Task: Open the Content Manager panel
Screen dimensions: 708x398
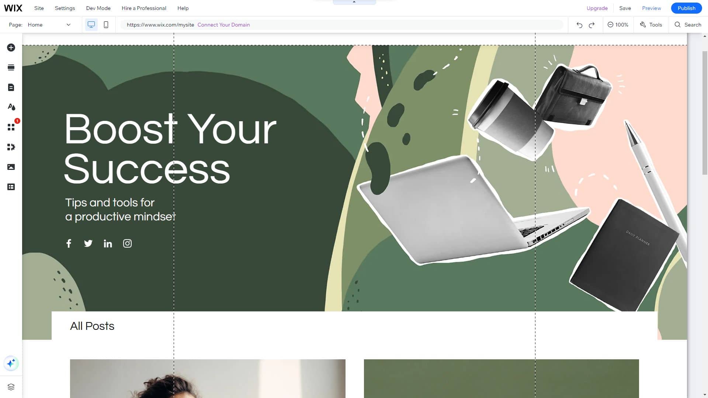Action: pyautogui.click(x=11, y=187)
